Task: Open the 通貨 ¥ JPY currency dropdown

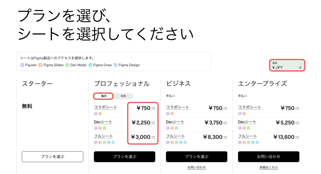Action: 287,65
